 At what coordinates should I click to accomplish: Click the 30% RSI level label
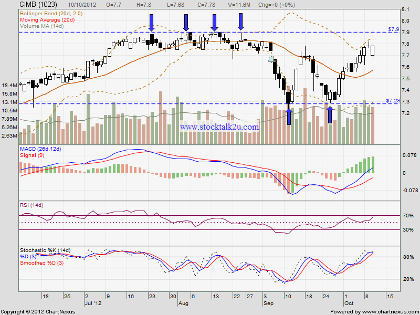[408, 230]
